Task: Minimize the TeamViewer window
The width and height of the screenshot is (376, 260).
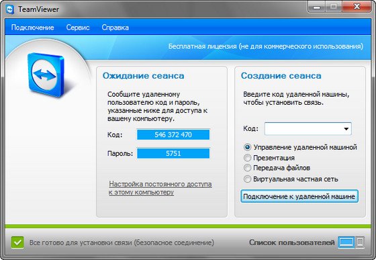Action: click(x=316, y=7)
